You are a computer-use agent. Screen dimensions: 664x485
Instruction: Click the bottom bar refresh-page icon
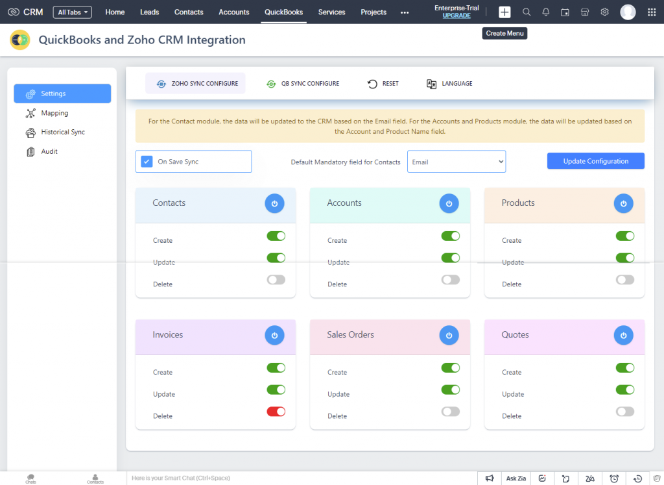tap(565, 479)
